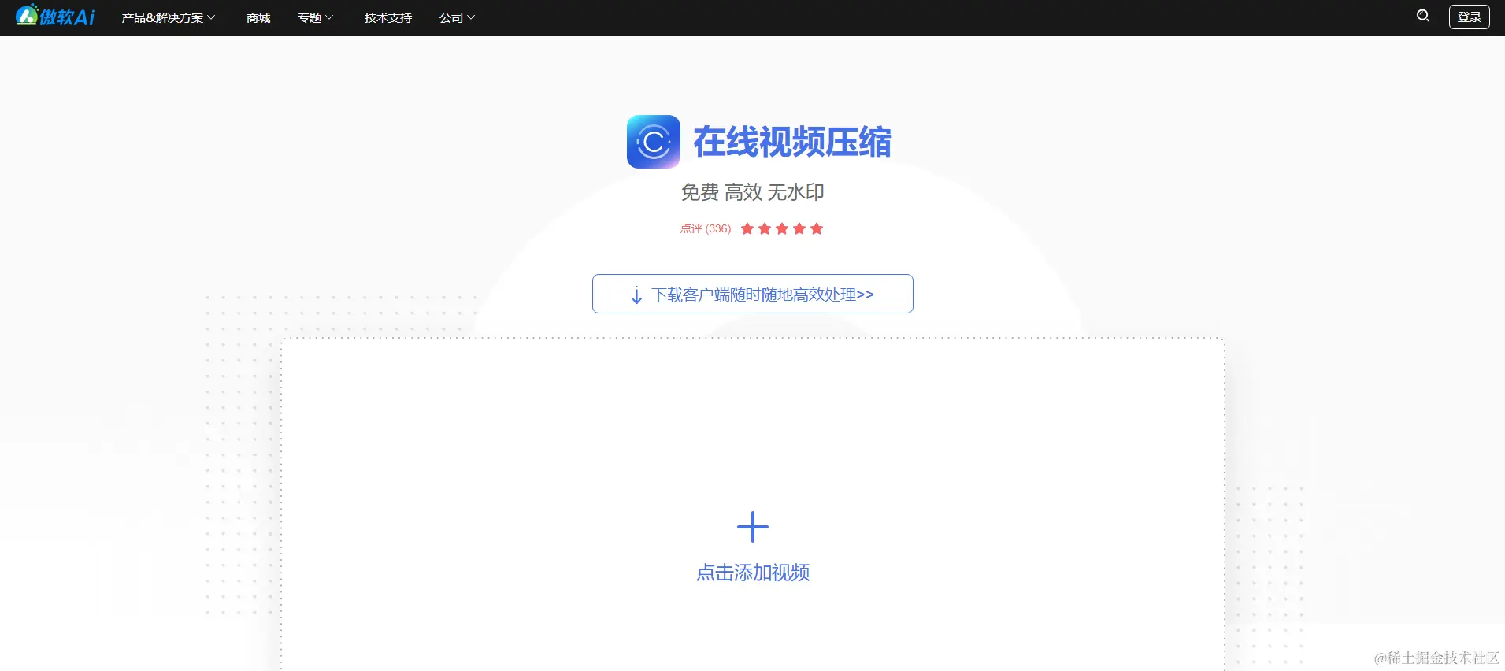Expand the 公司 dropdown menu
This screenshot has height=671, width=1505.
click(457, 17)
